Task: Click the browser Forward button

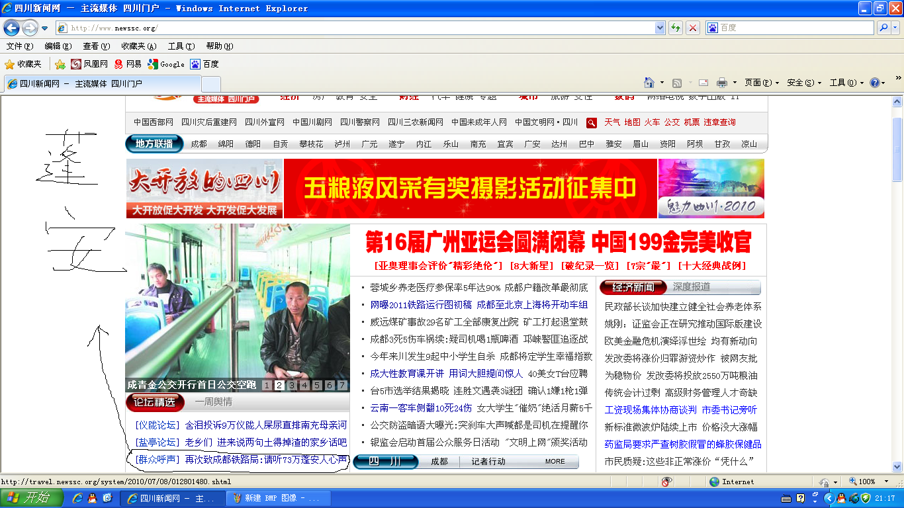Action: (x=30, y=28)
